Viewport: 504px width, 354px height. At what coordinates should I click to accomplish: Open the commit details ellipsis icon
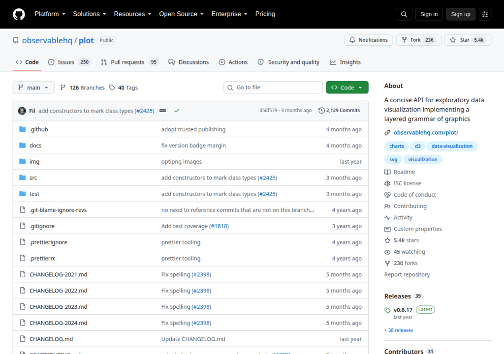(x=162, y=111)
